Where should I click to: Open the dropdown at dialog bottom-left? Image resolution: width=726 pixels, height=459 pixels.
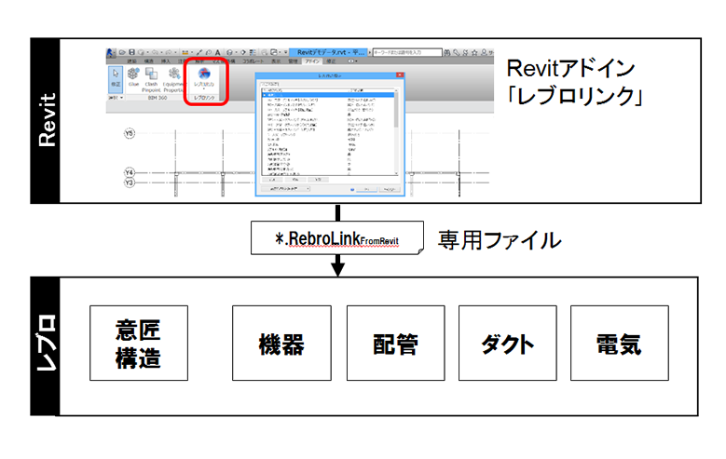286,189
